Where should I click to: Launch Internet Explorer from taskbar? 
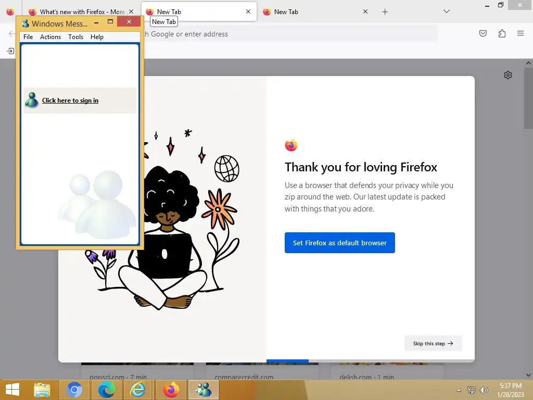[138, 390]
